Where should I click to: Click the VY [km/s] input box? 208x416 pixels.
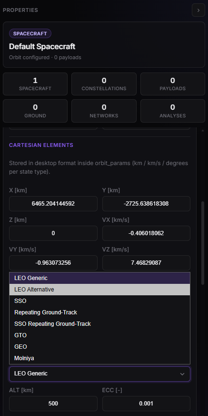pos(53,263)
